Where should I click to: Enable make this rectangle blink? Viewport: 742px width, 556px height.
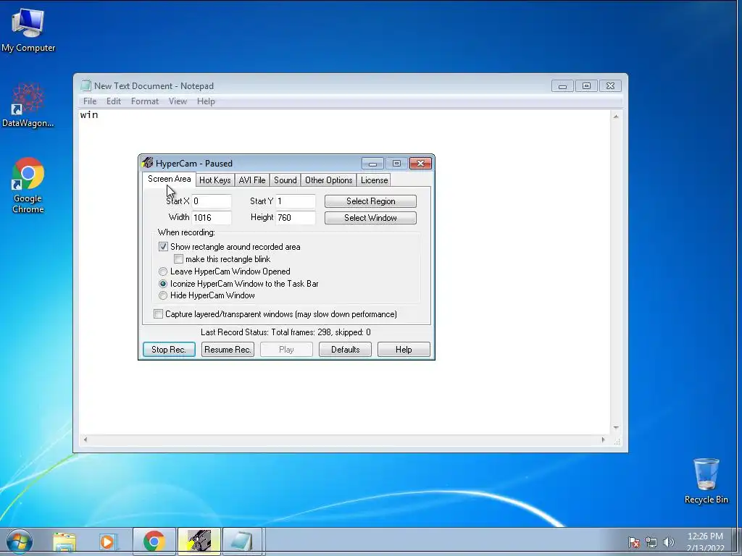click(178, 259)
